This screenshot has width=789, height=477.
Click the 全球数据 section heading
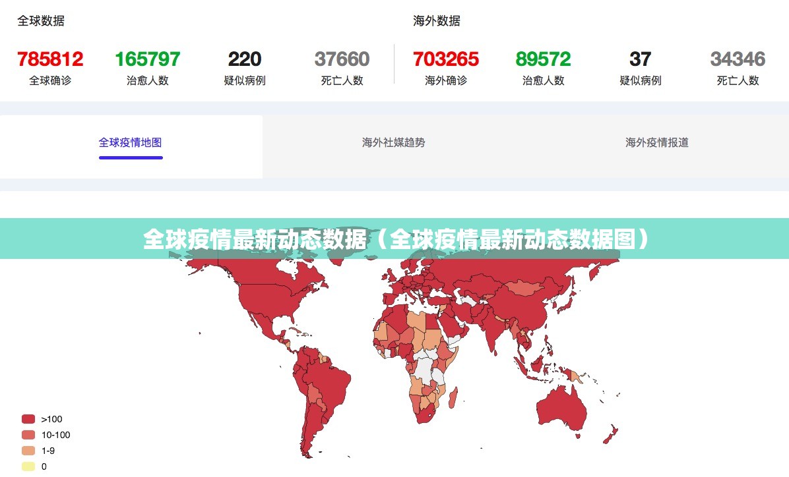41,21
